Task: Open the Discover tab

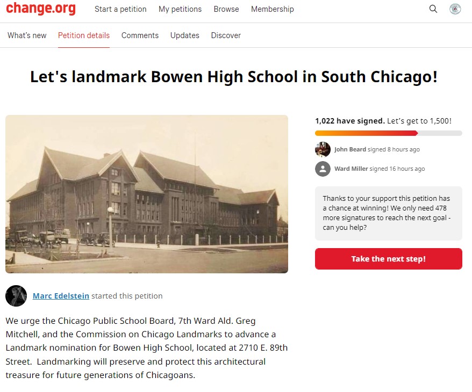Action: (x=226, y=35)
